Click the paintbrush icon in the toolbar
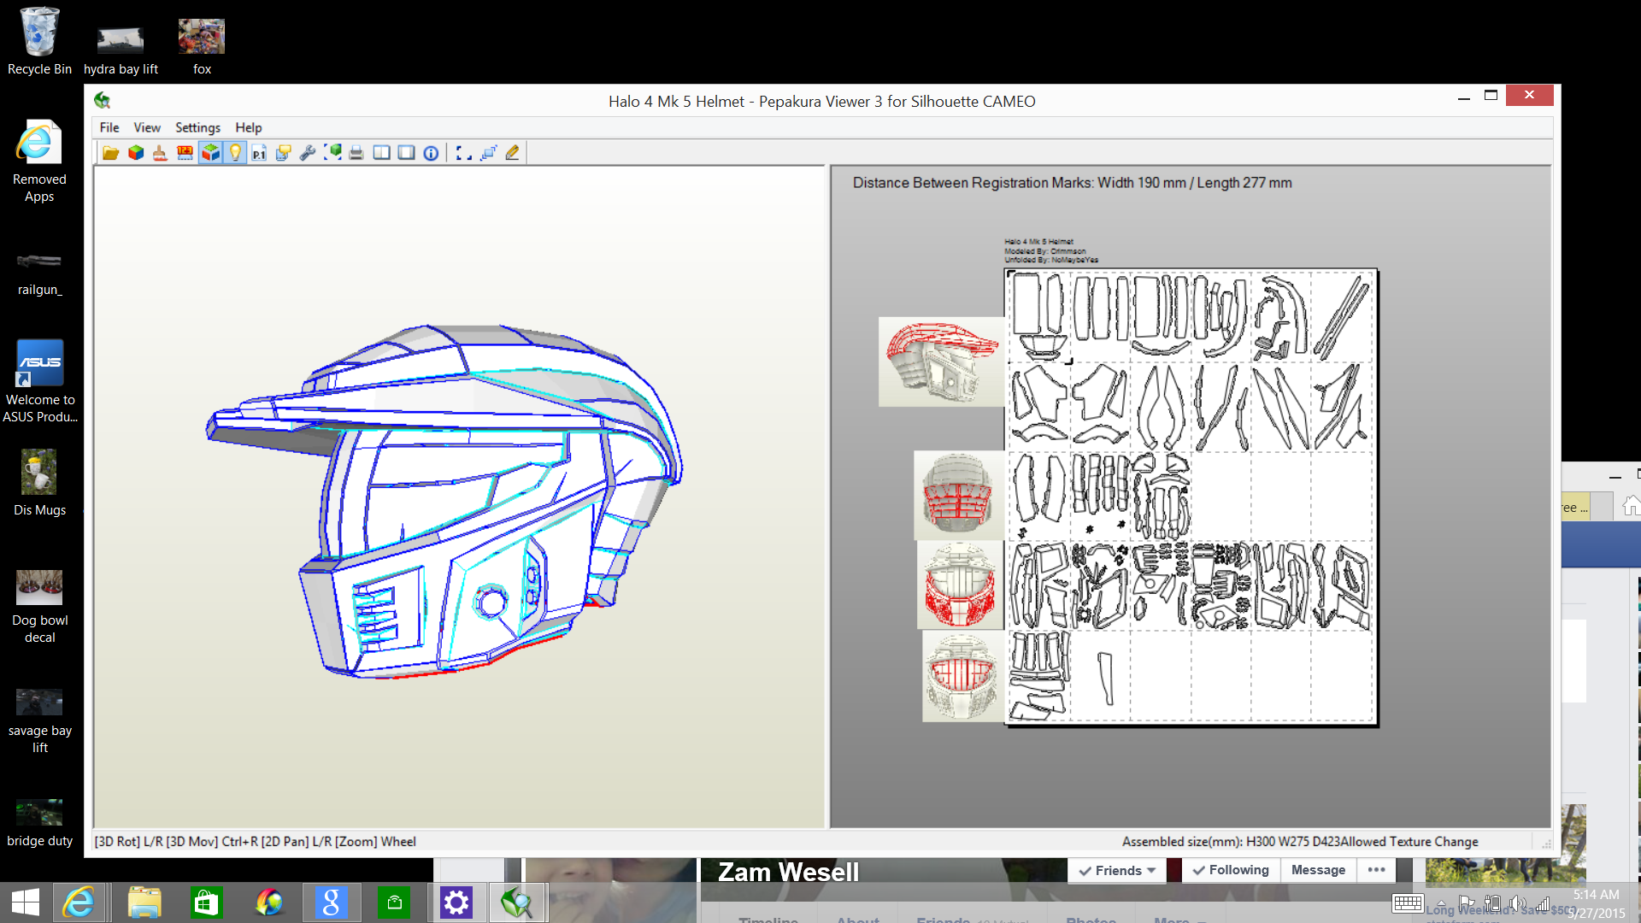This screenshot has width=1641, height=923. pos(160,153)
